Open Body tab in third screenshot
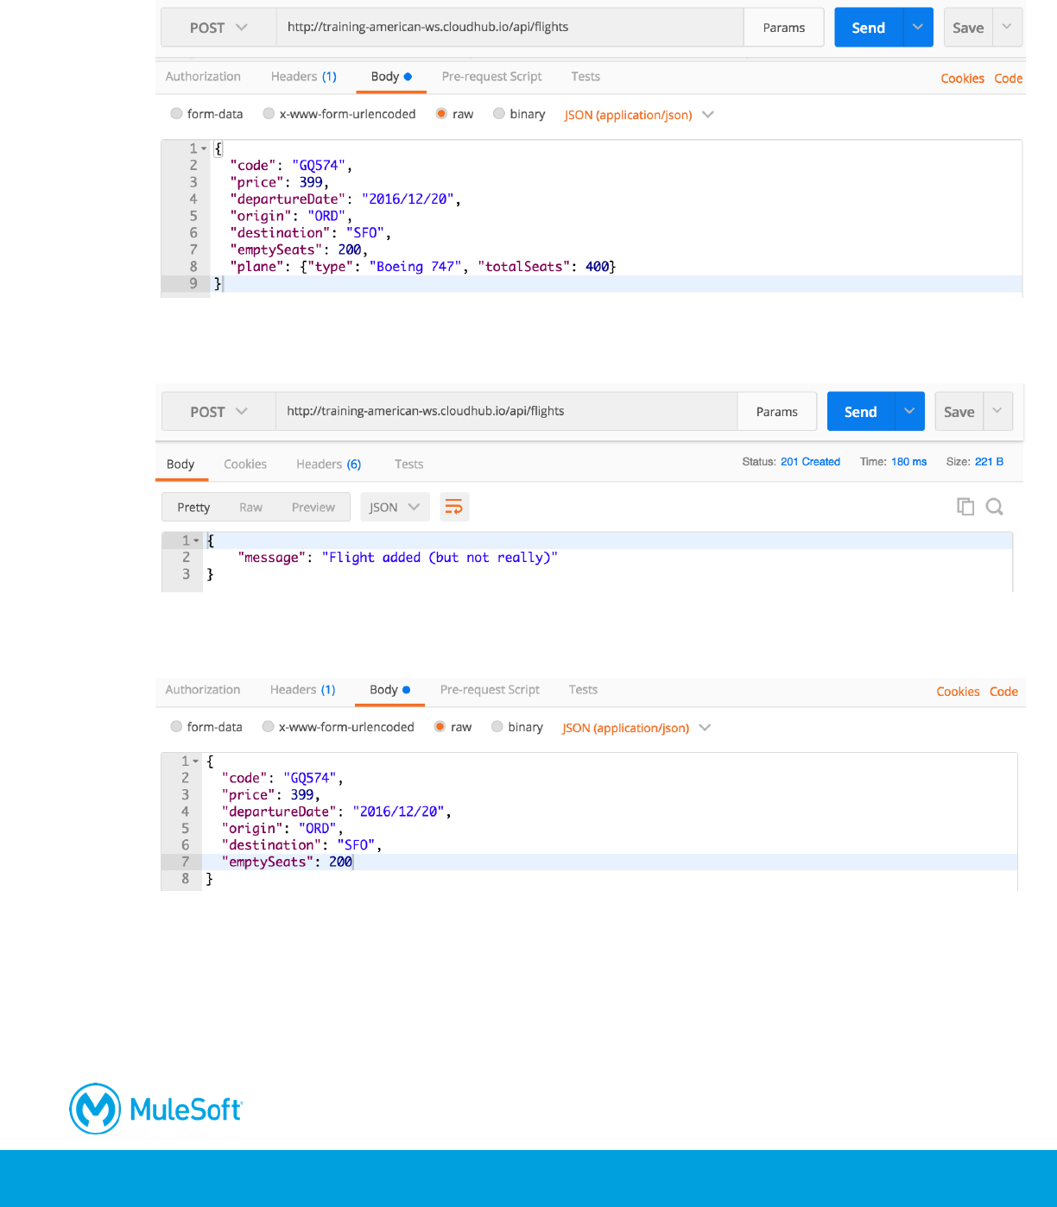This screenshot has width=1057, height=1207. [389, 689]
